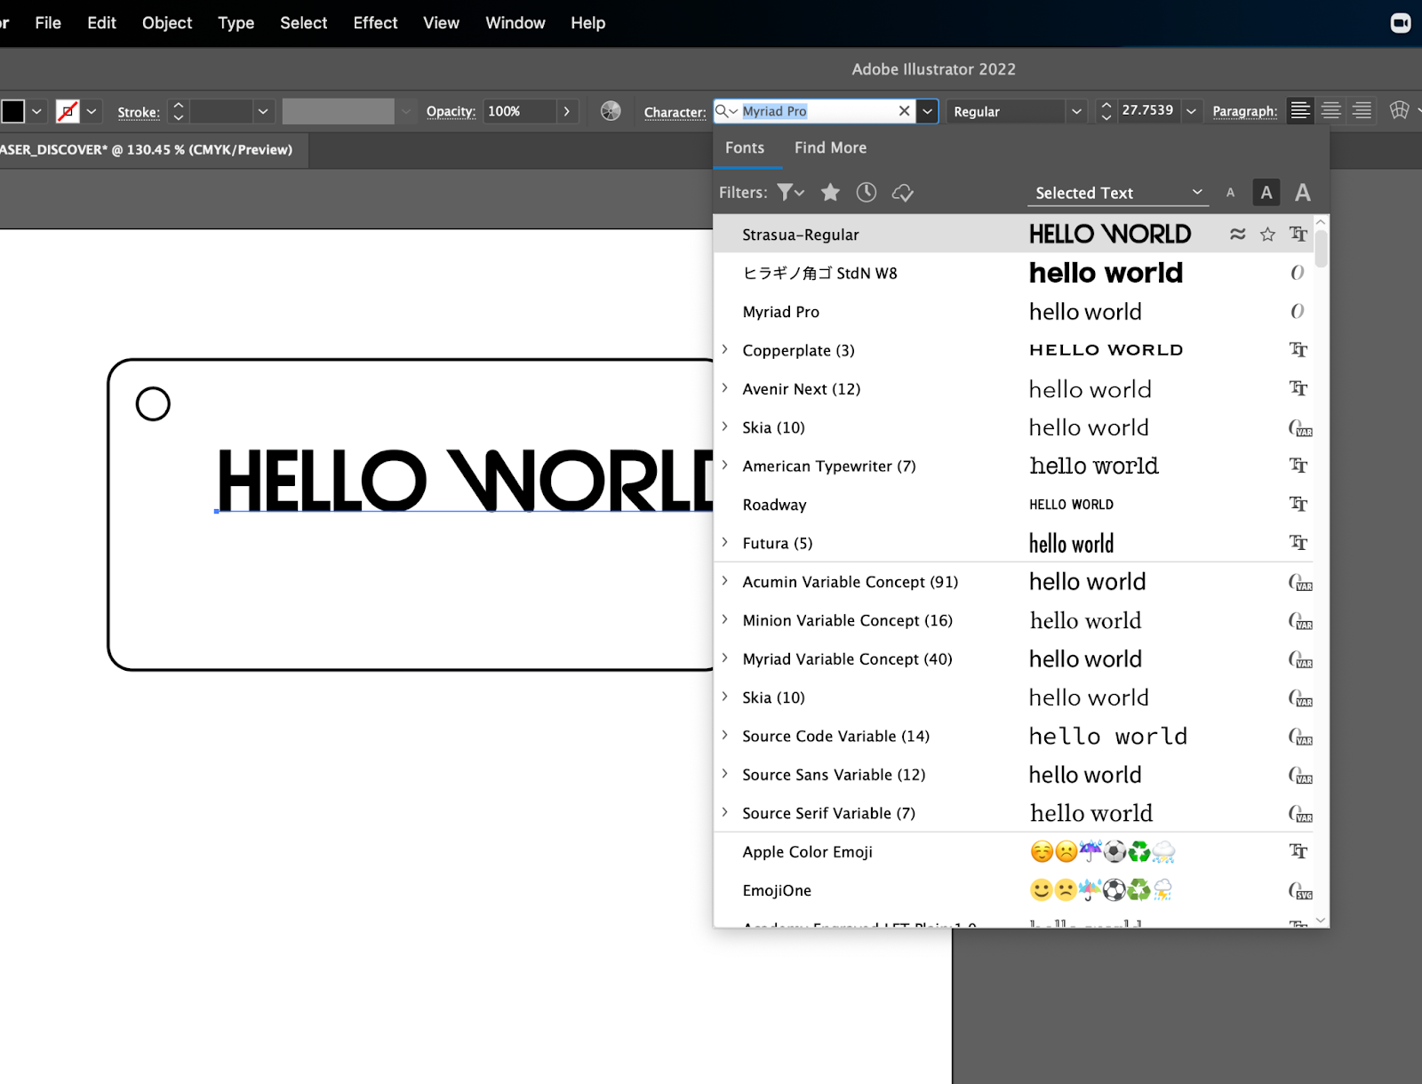Select align right paragraph icon
The image size is (1422, 1084).
click(x=1362, y=110)
